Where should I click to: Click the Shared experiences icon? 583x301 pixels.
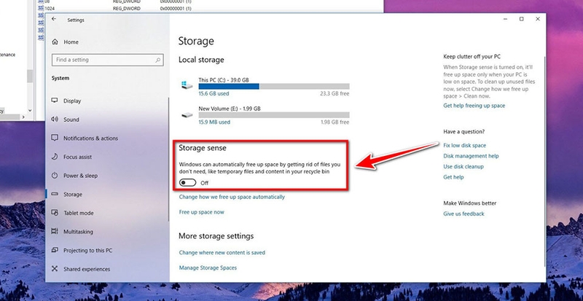click(55, 269)
